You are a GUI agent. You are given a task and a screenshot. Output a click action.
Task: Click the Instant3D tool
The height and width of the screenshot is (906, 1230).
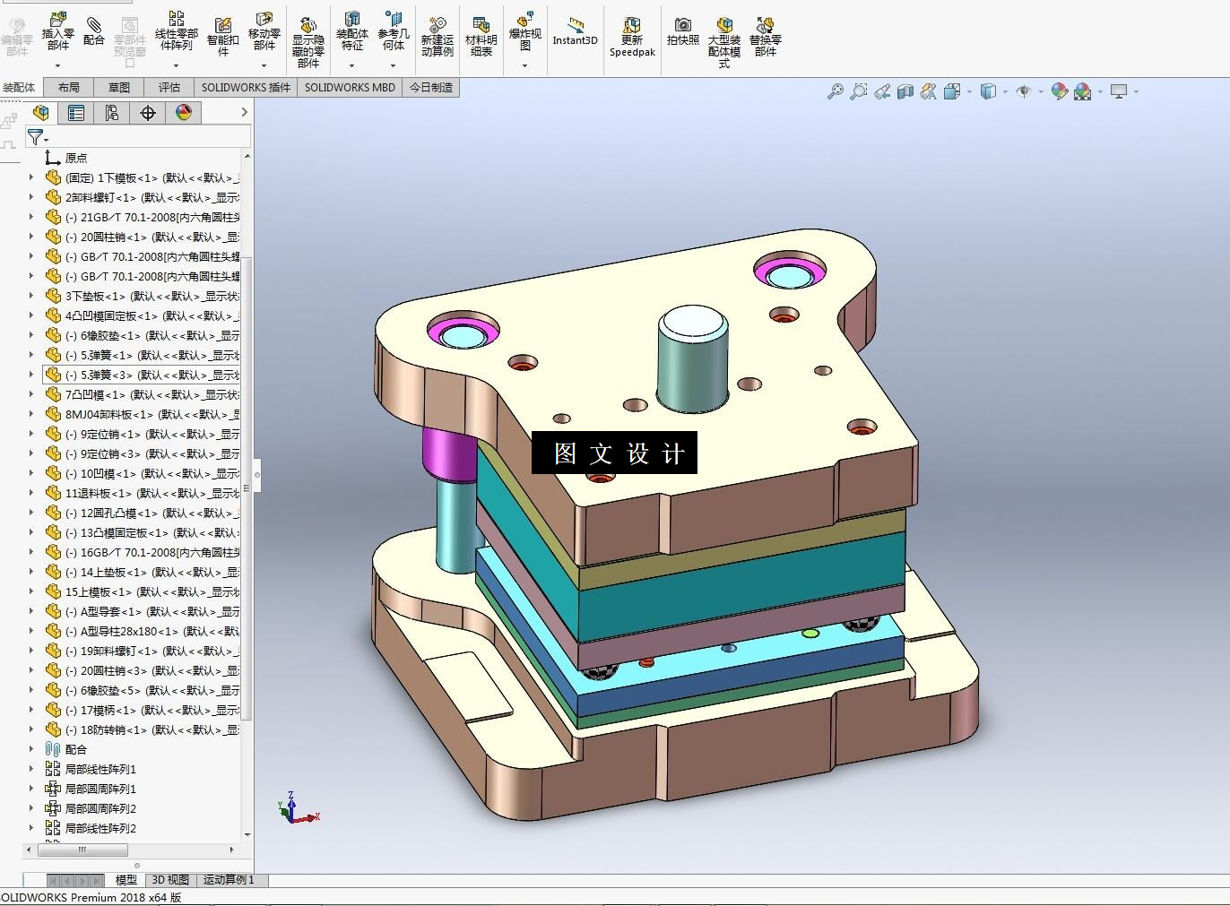pos(575,33)
